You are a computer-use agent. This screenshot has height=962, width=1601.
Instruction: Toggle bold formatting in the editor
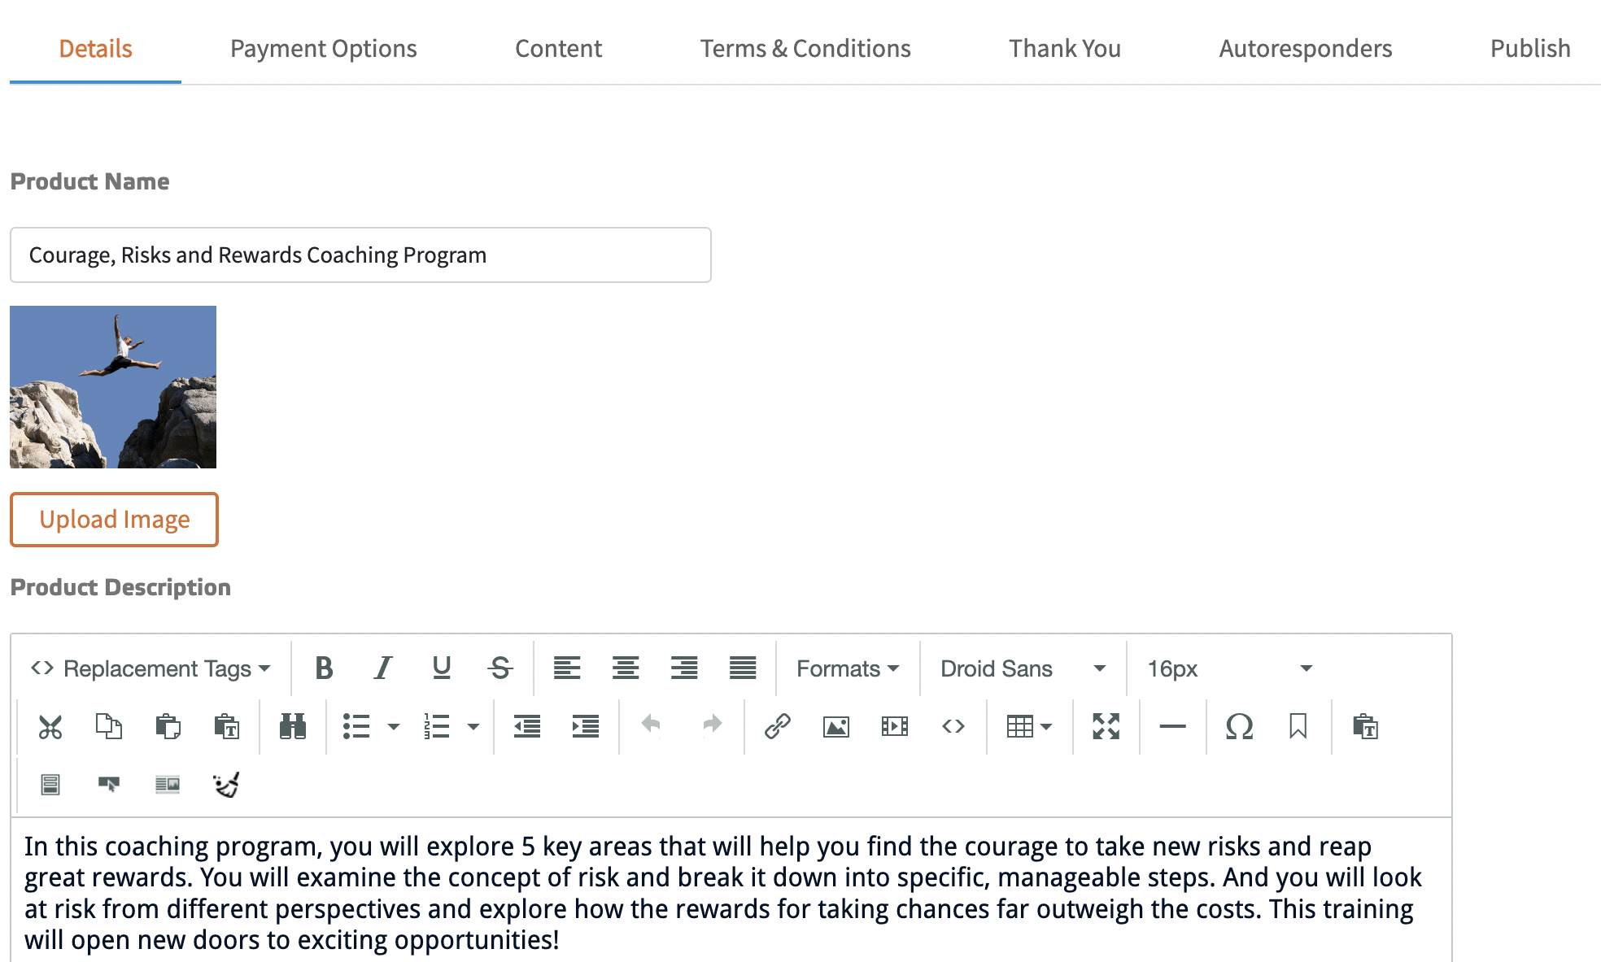click(x=324, y=668)
